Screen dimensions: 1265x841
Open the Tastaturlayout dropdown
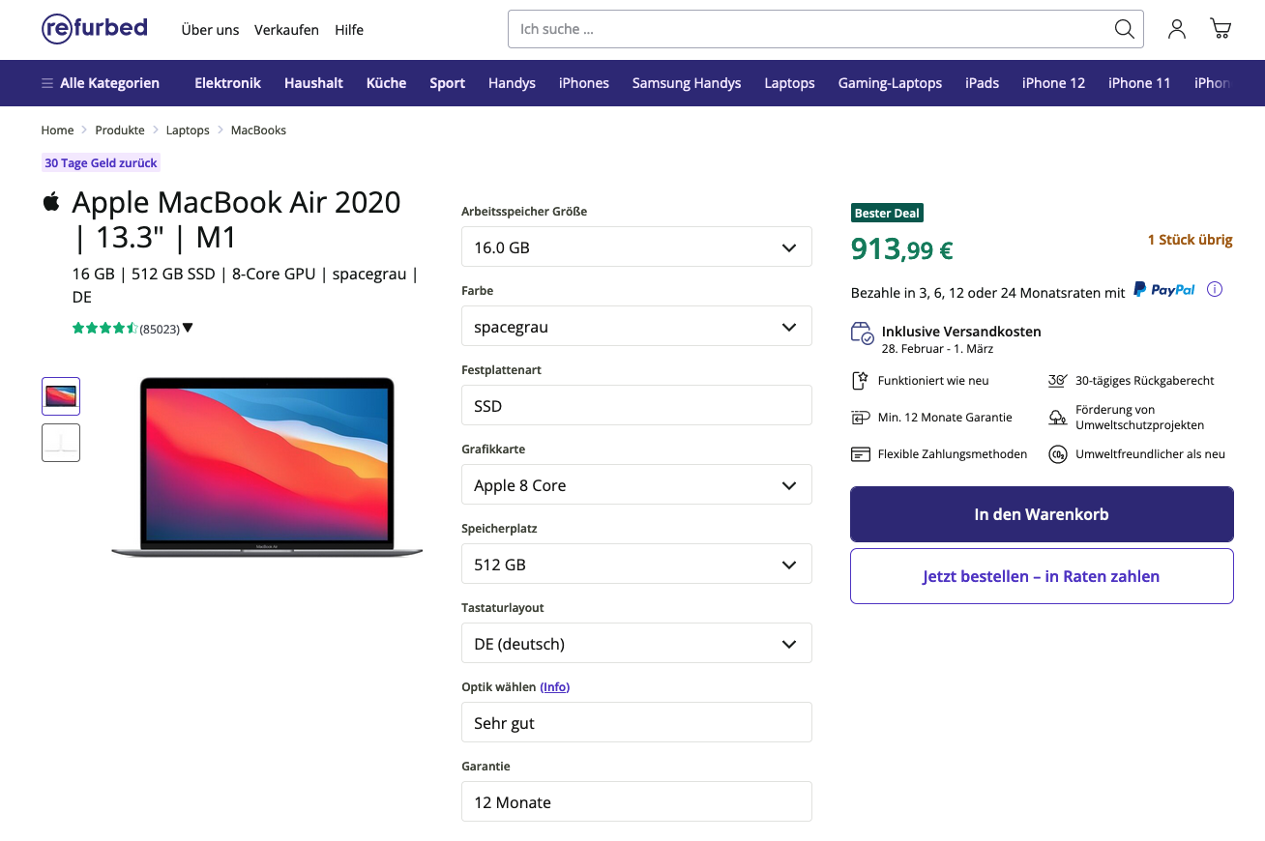pos(636,643)
